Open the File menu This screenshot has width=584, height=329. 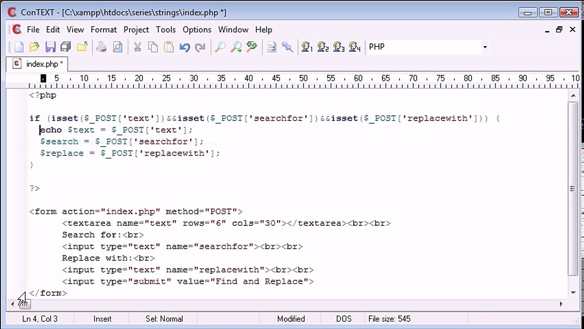tap(33, 30)
